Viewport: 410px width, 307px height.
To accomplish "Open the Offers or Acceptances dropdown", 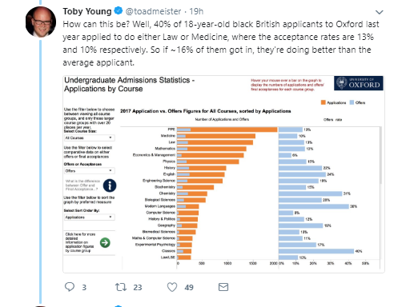I will pos(89,171).
